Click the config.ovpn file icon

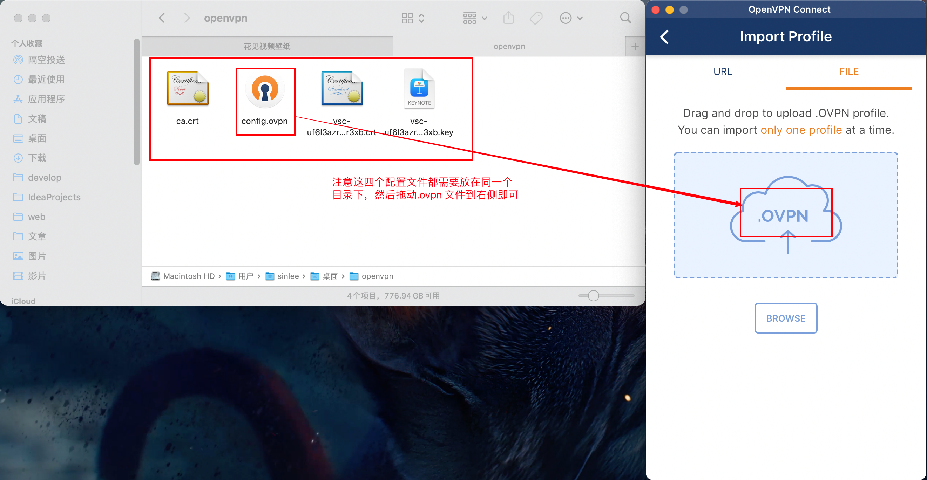click(264, 90)
